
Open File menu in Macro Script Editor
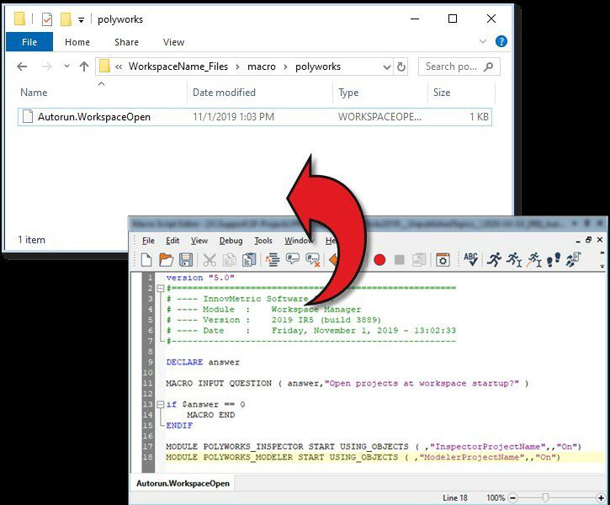click(148, 241)
